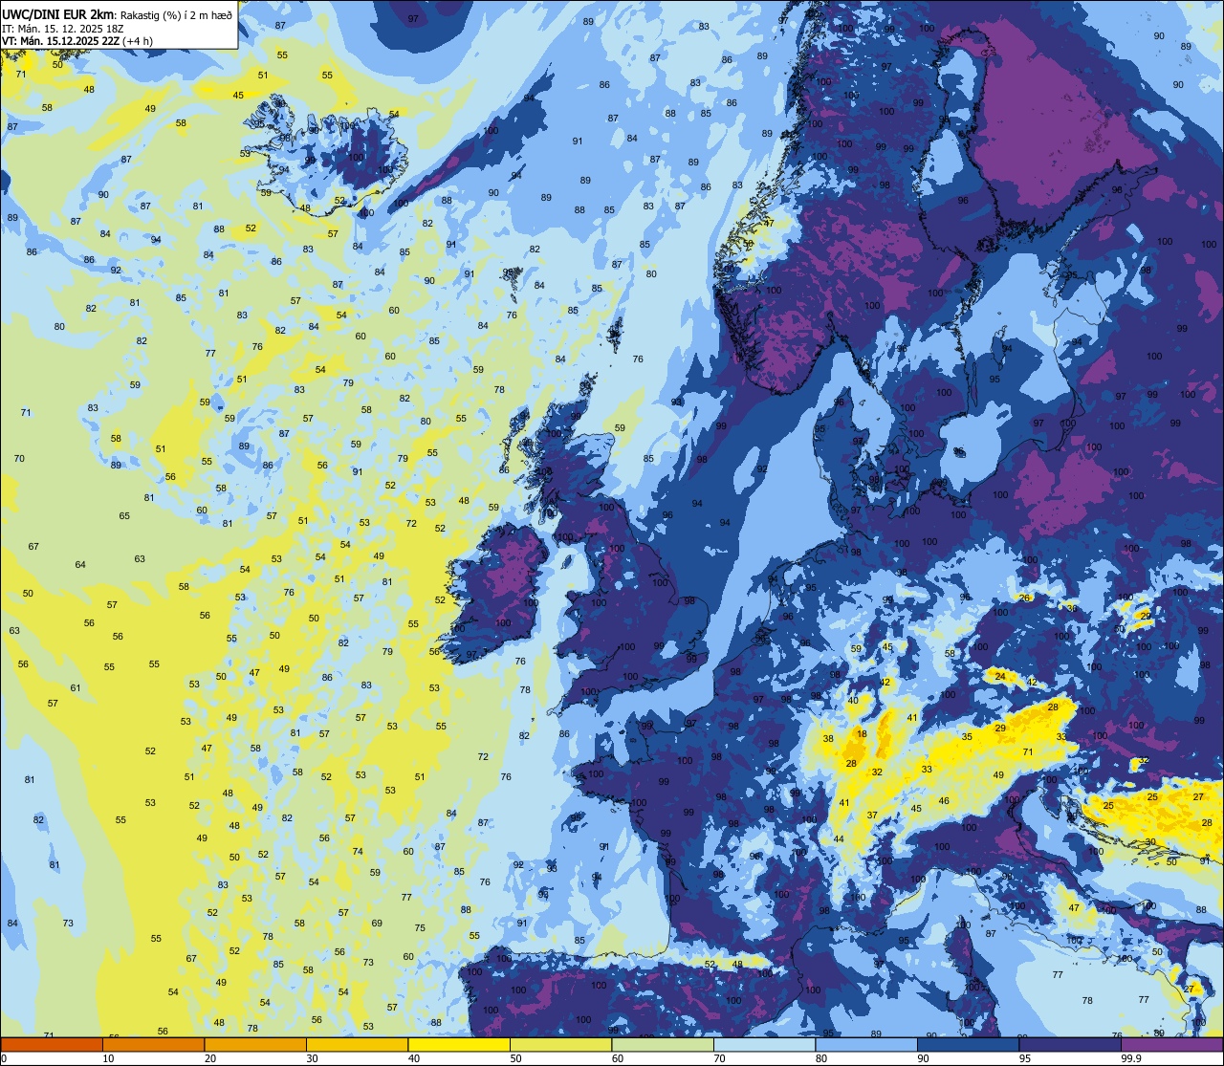Click the humidity value "18" over the Alps
This screenshot has height=1066, width=1224.
click(862, 734)
